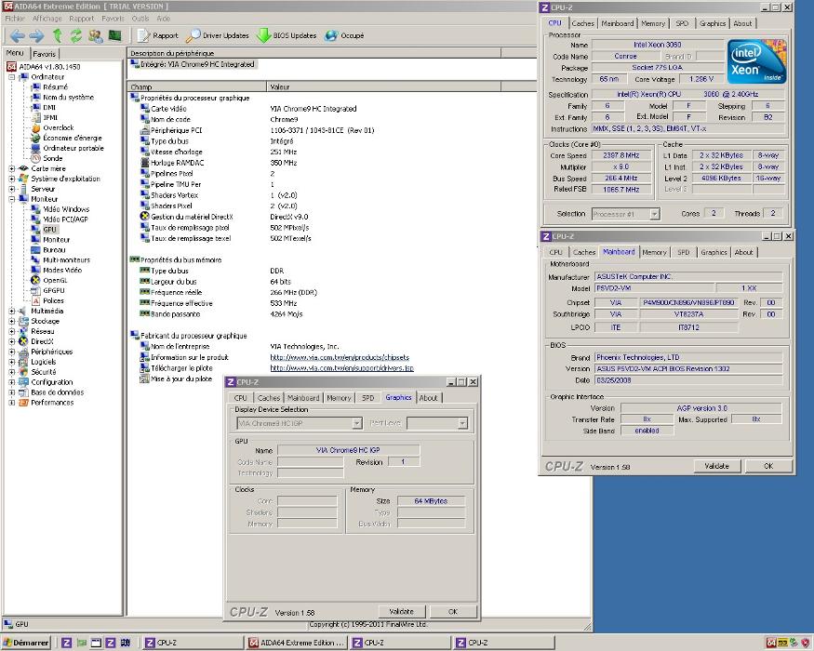Image resolution: width=814 pixels, height=651 pixels.
Task: Open Caches tab in Xeon CPU-Z window
Action: [x=582, y=23]
